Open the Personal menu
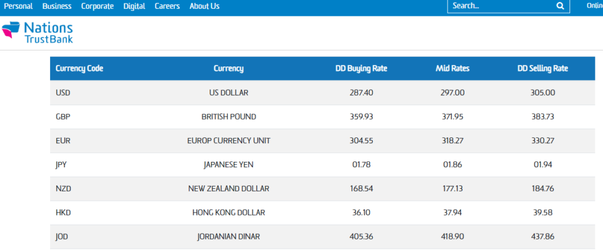Image resolution: width=603 pixels, height=250 pixels. click(x=18, y=6)
